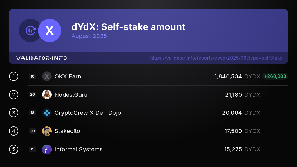Click the 16 badge beside OKX Earn
The height and width of the screenshot is (167, 297).
point(32,76)
